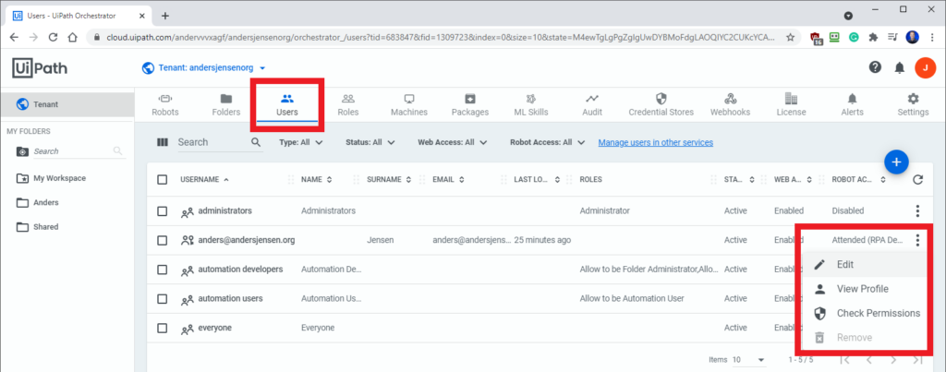The image size is (946, 372).
Task: Sort by the USERNAME column
Action: pyautogui.click(x=204, y=180)
